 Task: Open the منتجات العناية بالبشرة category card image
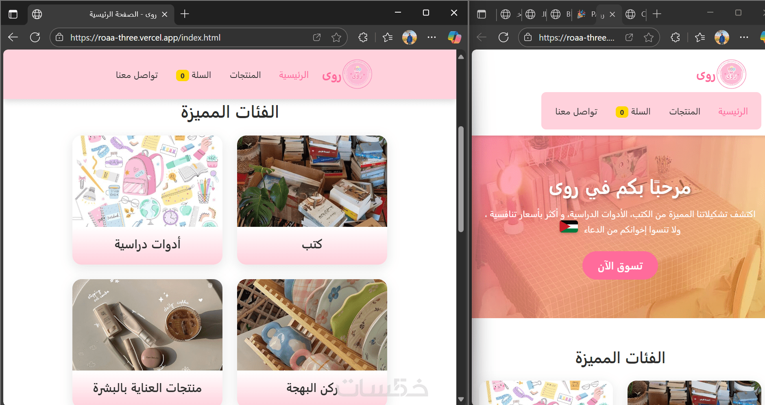tap(147, 325)
